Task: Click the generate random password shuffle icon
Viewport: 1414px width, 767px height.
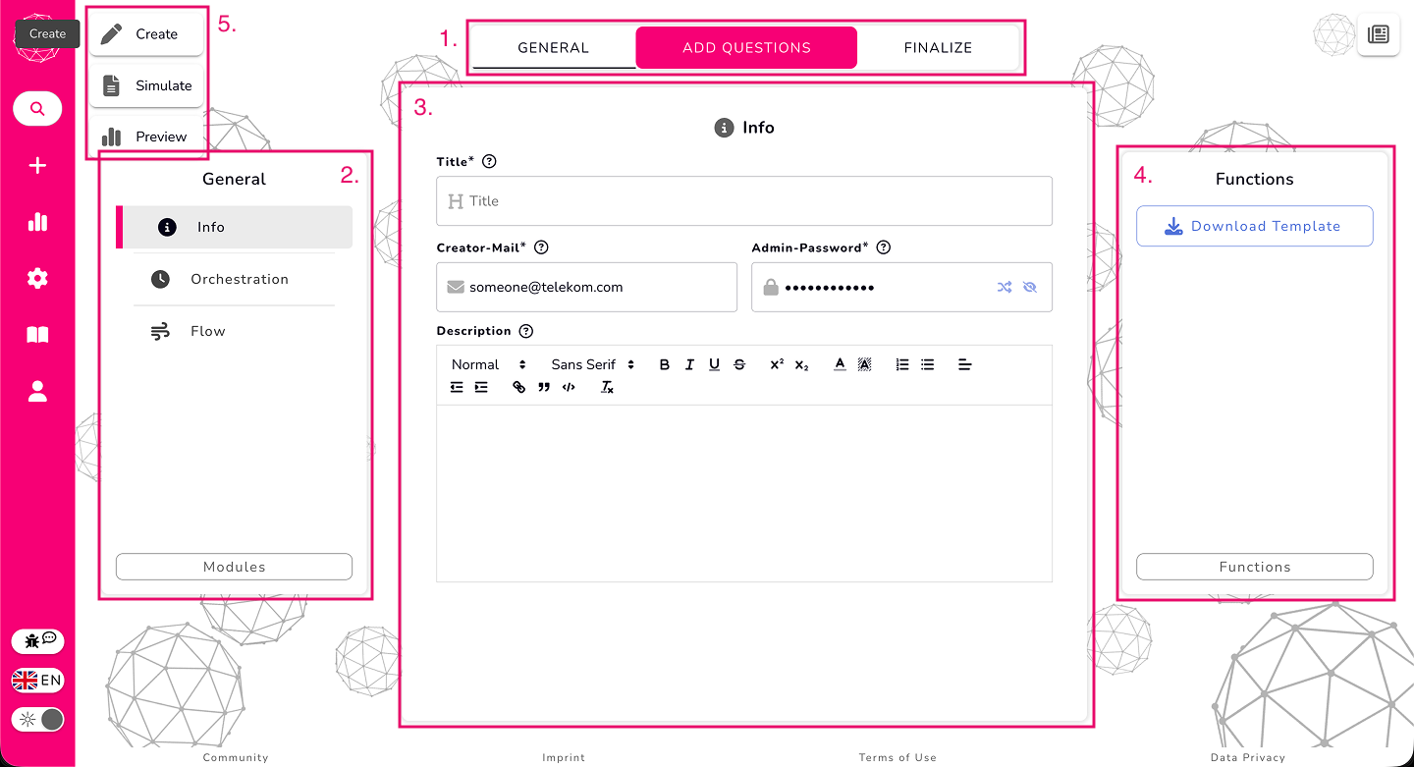Action: (1005, 287)
